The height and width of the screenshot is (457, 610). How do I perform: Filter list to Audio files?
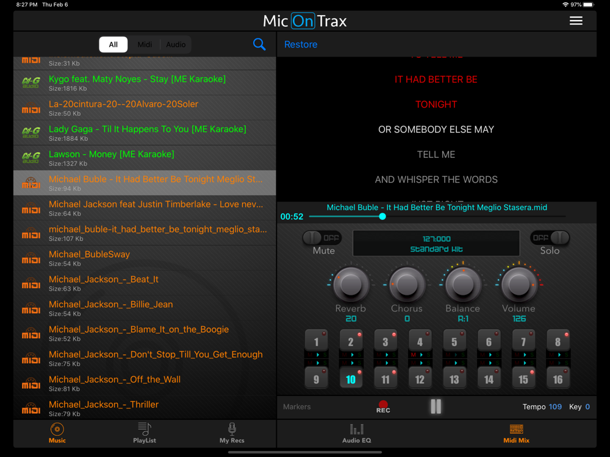coord(176,44)
